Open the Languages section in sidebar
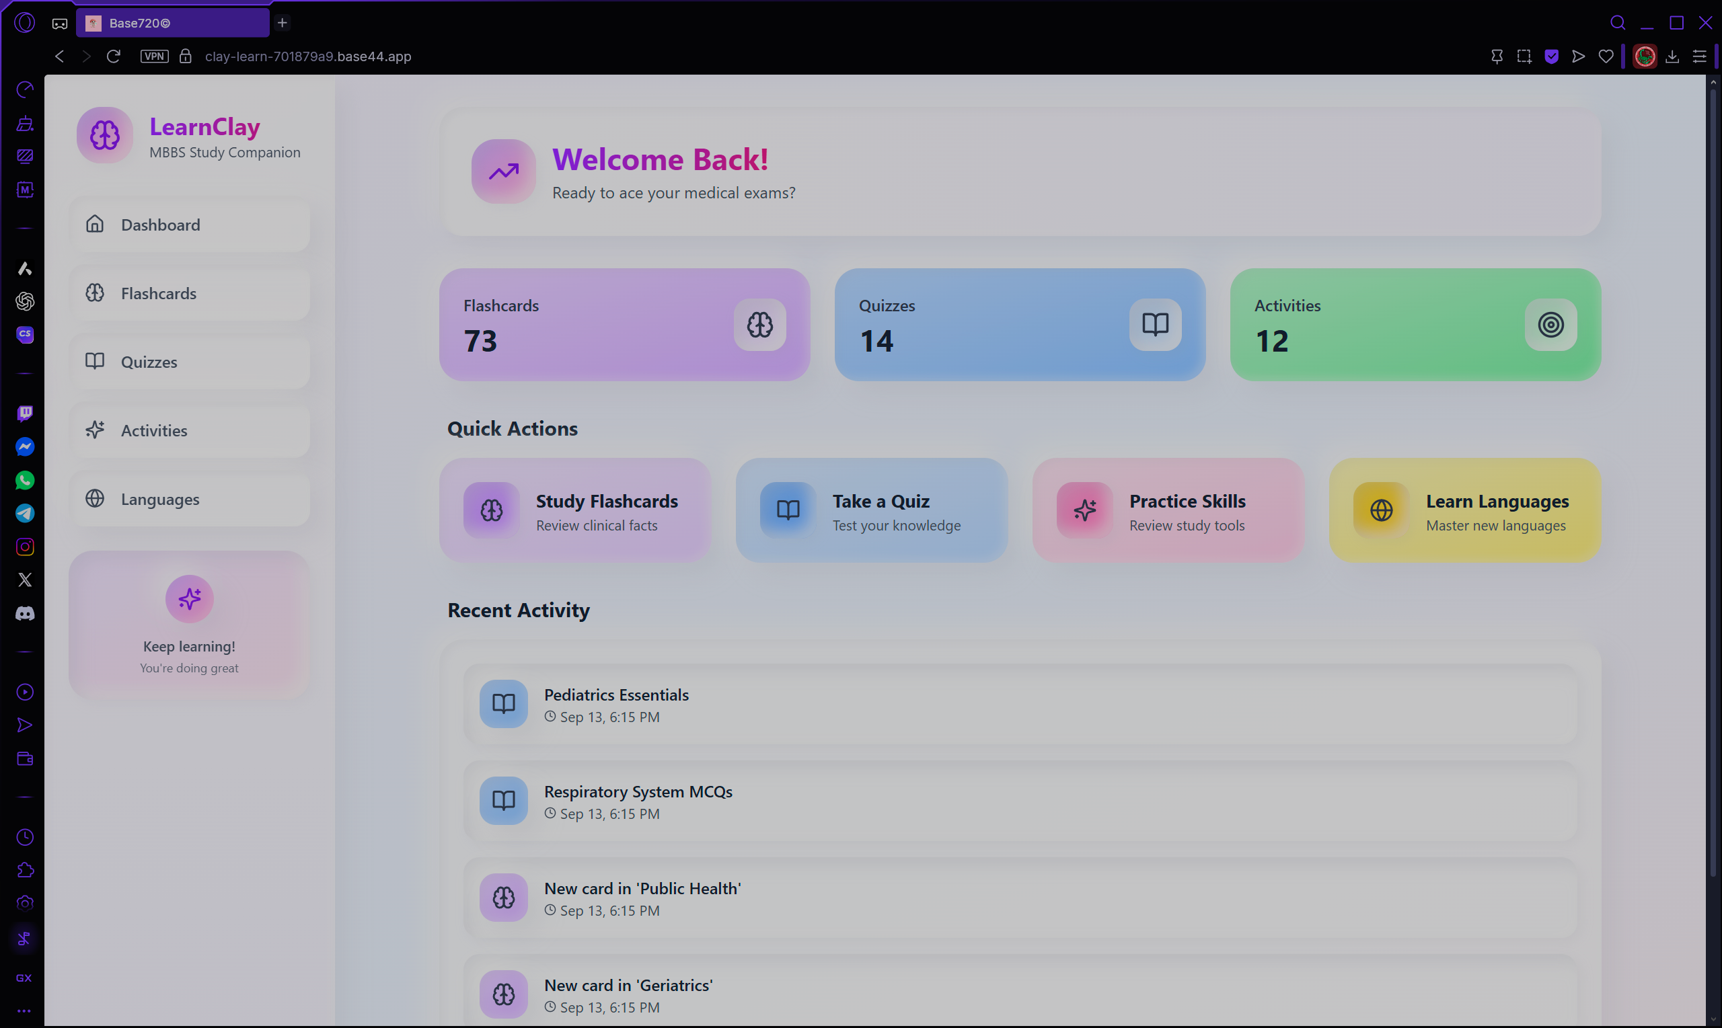The height and width of the screenshot is (1028, 1722). point(189,499)
